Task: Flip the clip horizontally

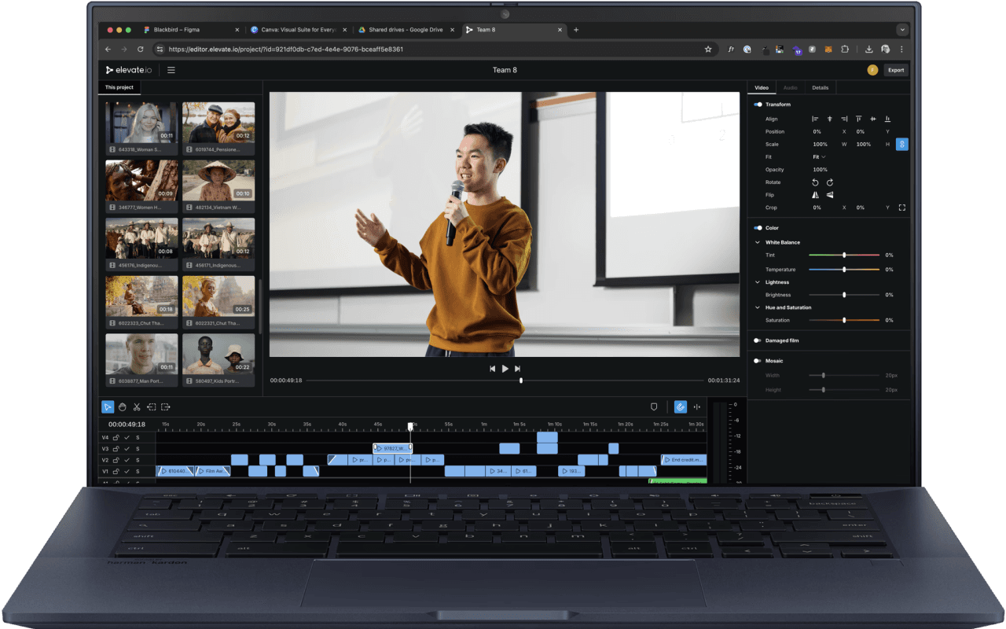Action: coord(815,195)
